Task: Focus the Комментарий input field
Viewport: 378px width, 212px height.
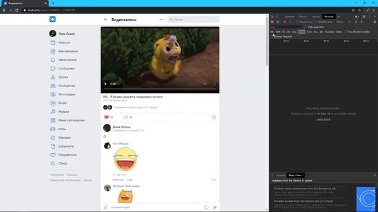Action: (x=156, y=207)
